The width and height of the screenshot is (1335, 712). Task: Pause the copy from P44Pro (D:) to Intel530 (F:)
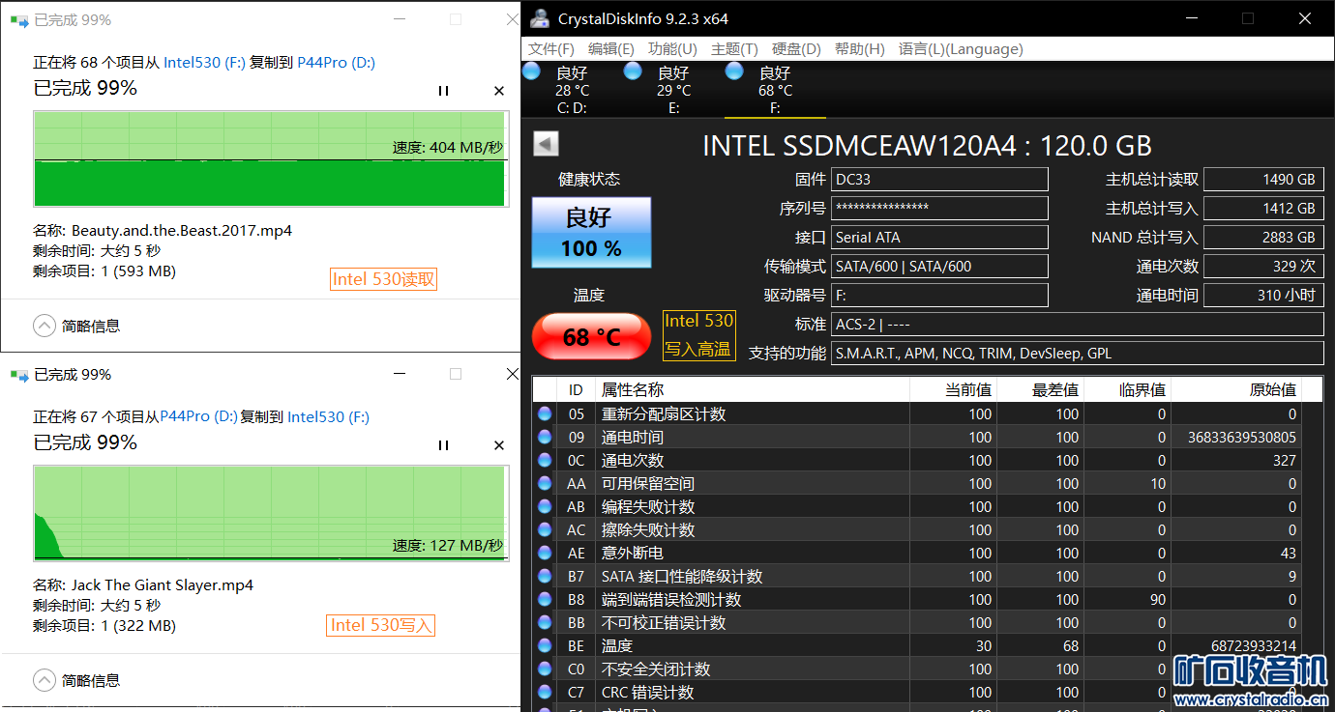(443, 445)
